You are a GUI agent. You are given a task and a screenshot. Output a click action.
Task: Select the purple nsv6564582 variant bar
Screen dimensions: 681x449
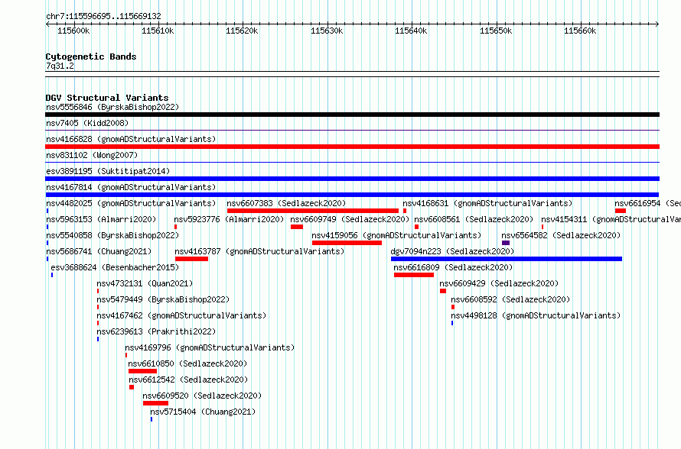(506, 243)
